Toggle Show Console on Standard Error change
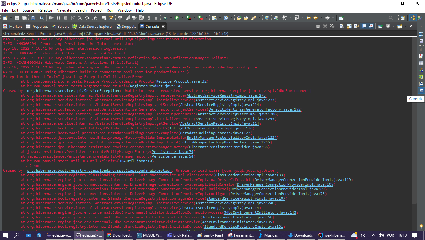 (x=371, y=26)
